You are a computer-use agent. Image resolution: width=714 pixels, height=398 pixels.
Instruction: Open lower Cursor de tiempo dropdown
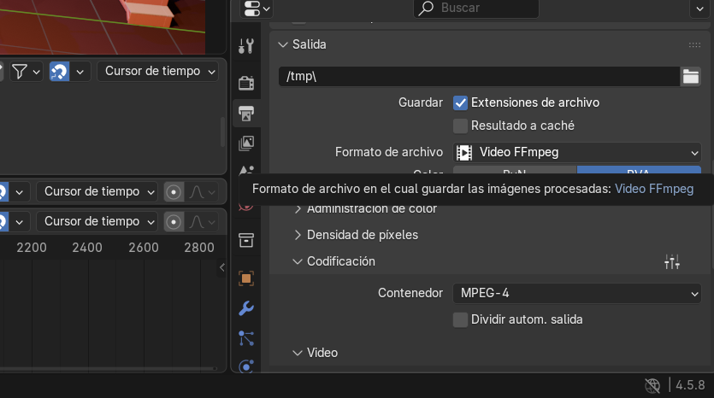tap(97, 222)
